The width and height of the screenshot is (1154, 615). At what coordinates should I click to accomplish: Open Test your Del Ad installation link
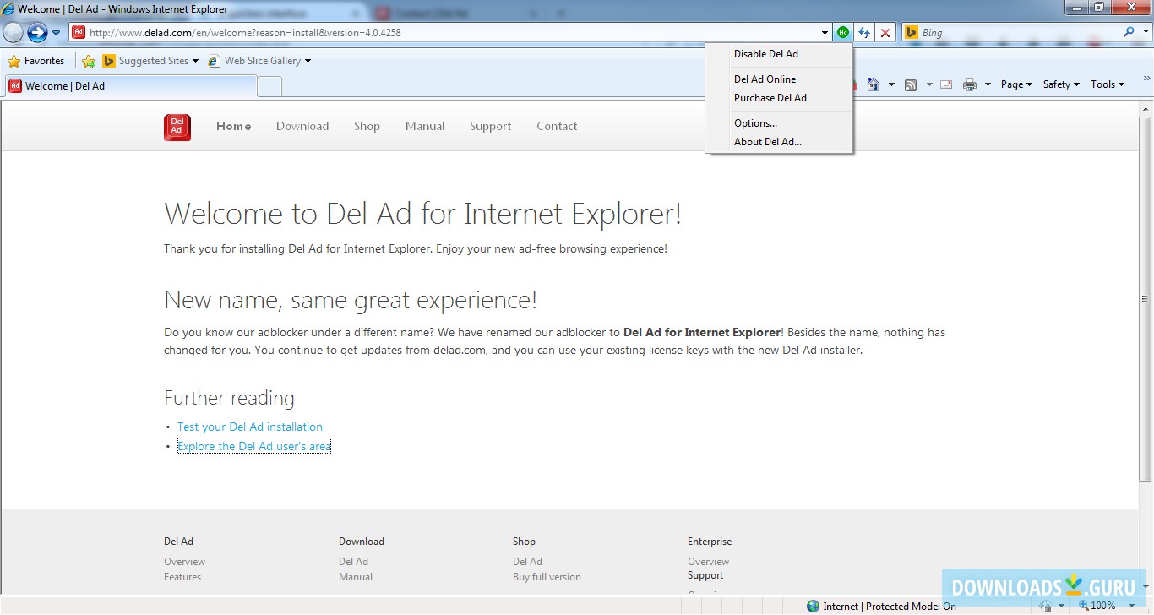[250, 427]
